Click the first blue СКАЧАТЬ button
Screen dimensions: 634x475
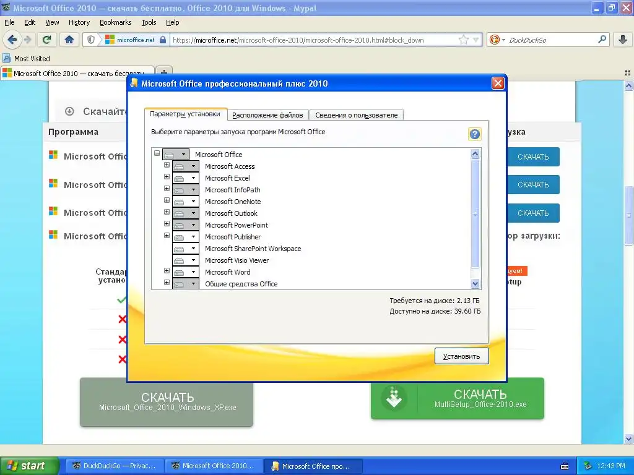[x=533, y=156]
